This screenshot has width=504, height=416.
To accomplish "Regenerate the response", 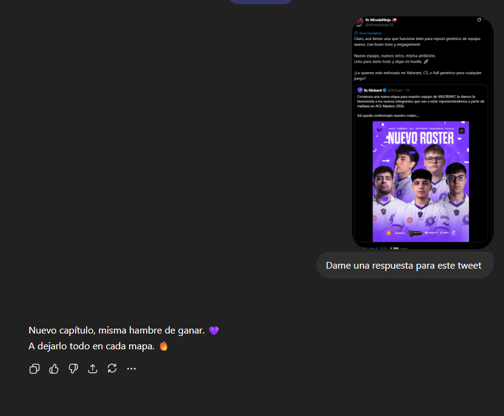I will pos(112,368).
